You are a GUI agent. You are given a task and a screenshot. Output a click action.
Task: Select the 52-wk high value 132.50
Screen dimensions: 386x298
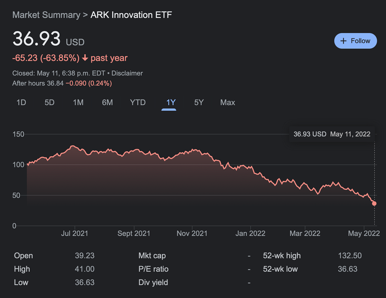349,256
